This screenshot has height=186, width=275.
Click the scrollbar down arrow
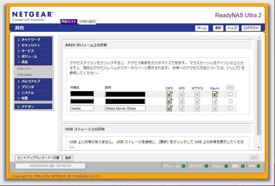click(259, 148)
